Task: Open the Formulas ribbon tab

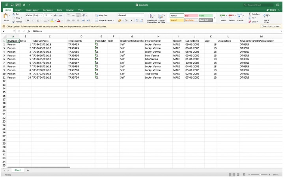Action: 48,10
